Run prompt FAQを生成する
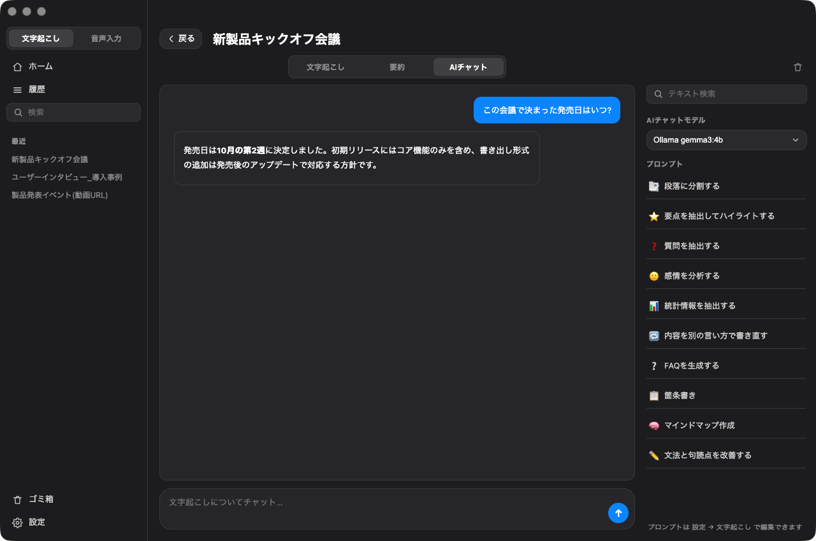This screenshot has width=816, height=541. click(x=726, y=366)
